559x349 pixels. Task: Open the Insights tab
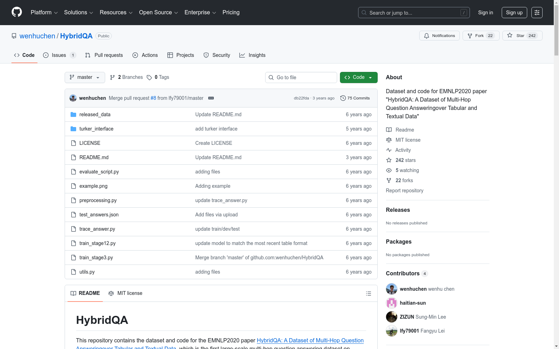[x=252, y=55]
